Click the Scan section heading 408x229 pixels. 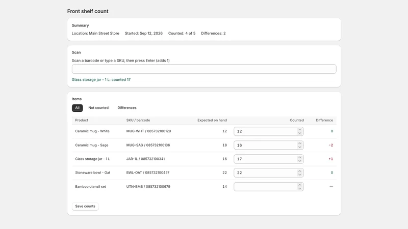[76, 52]
